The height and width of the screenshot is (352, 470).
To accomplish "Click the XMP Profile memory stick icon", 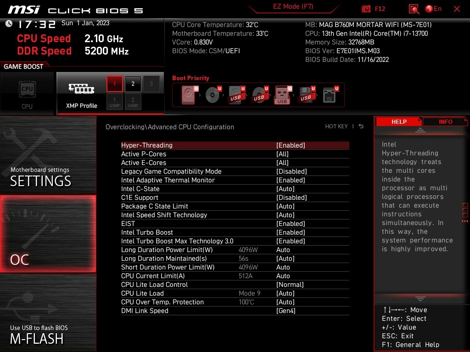I will click(x=81, y=89).
